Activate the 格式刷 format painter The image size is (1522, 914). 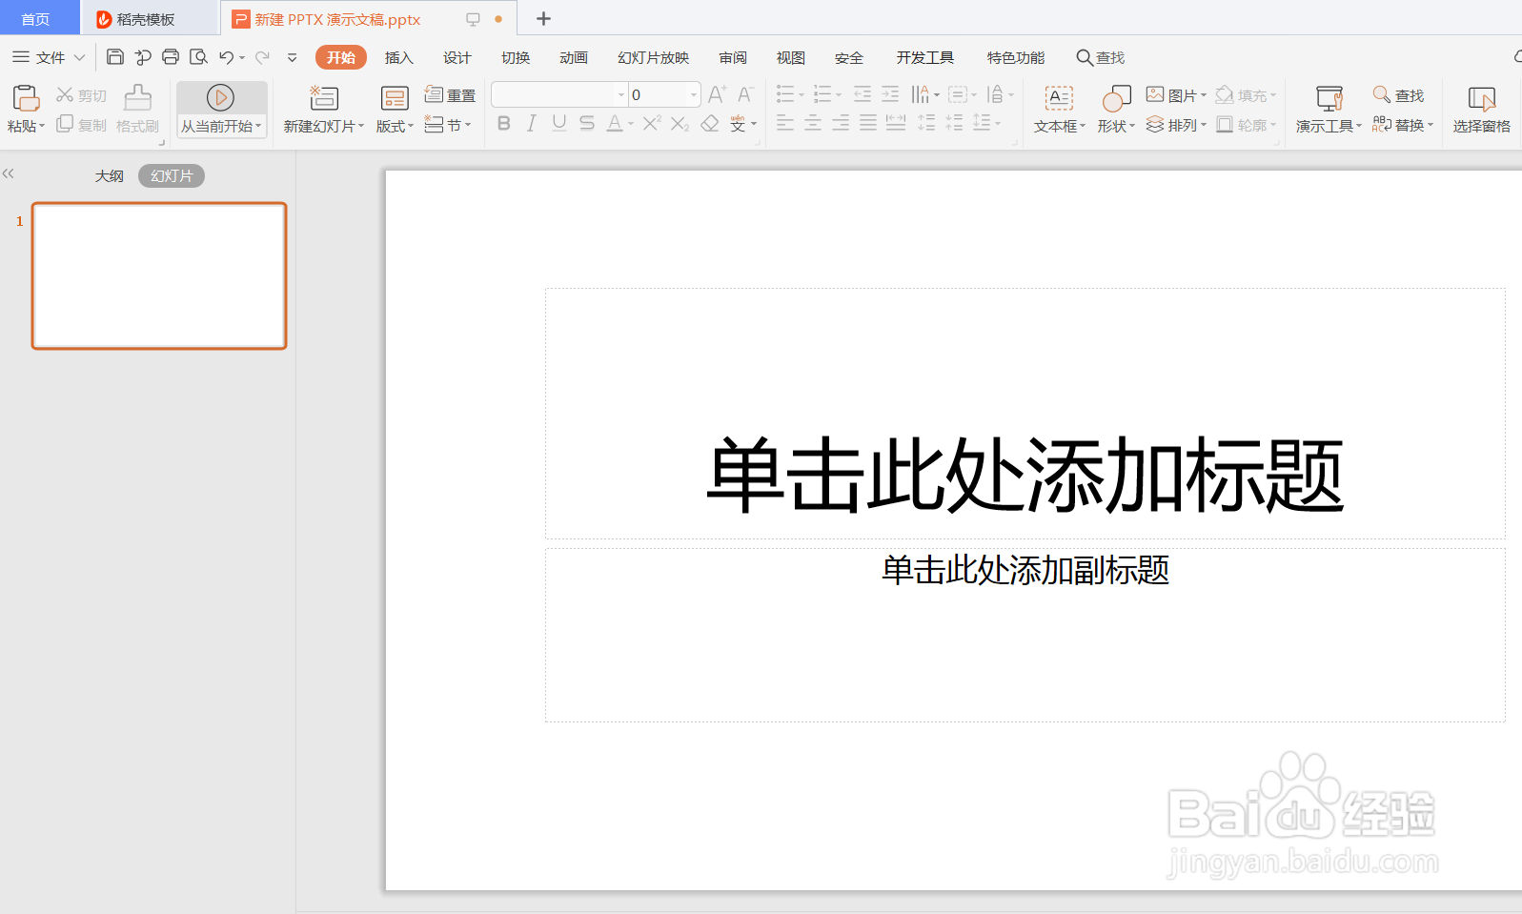coord(138,110)
